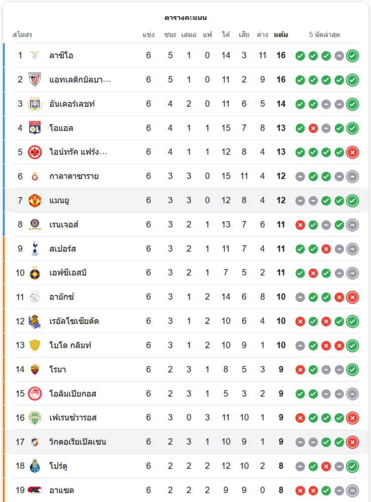The height and width of the screenshot is (502, 371).
Task: Click Eintracht Frankfurt's latest red loss result
Action: (352, 152)
